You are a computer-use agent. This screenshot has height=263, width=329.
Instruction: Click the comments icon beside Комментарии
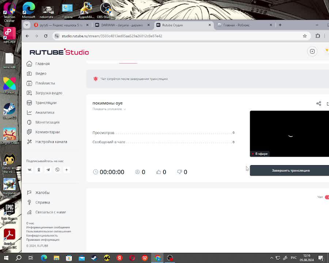[29, 132]
